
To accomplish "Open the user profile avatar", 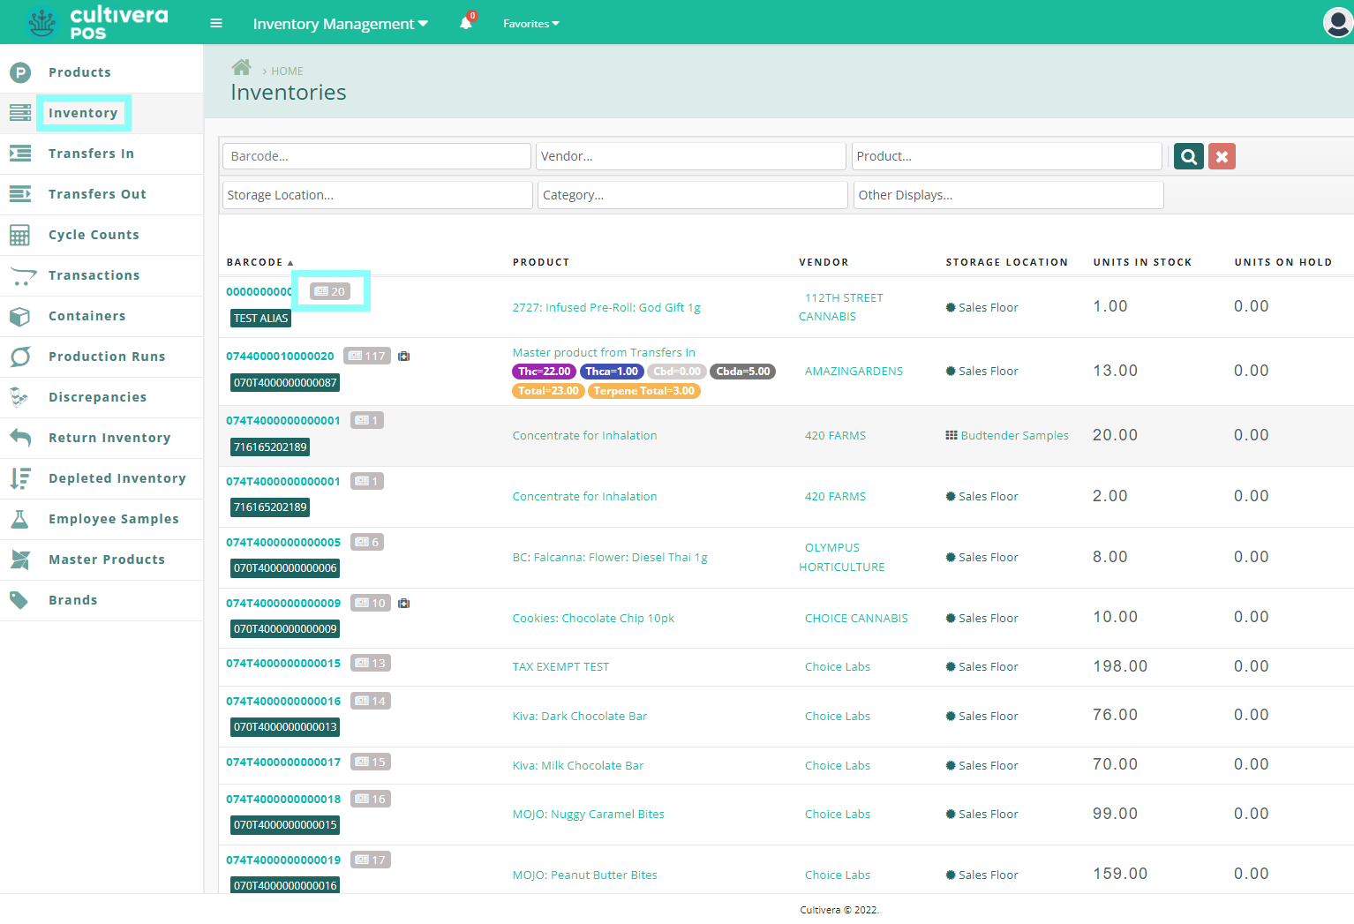I will tap(1337, 23).
